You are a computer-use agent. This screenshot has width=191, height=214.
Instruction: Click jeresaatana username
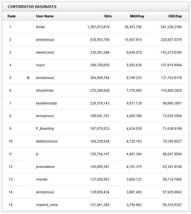(x=45, y=167)
